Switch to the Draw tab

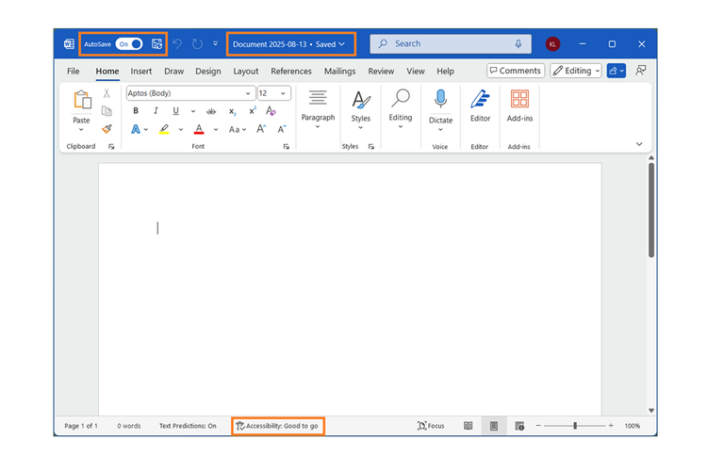point(174,72)
